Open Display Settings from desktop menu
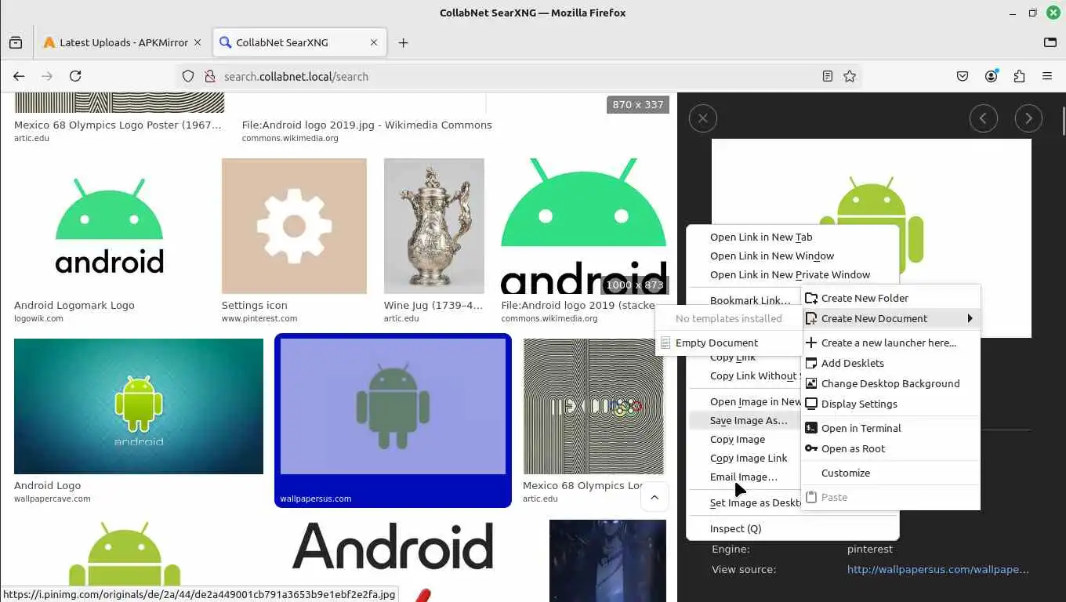Viewport: 1066px width, 602px height. tap(891, 404)
